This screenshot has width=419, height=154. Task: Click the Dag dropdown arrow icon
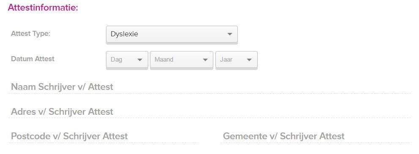tap(140, 60)
